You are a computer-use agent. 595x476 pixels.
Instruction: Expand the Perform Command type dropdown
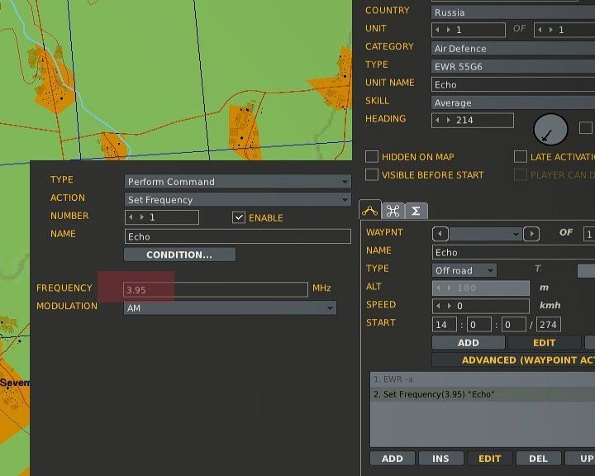[238, 182]
